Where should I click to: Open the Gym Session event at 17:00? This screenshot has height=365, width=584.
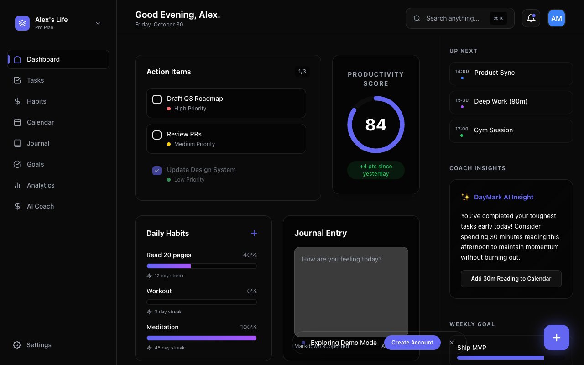click(x=511, y=131)
